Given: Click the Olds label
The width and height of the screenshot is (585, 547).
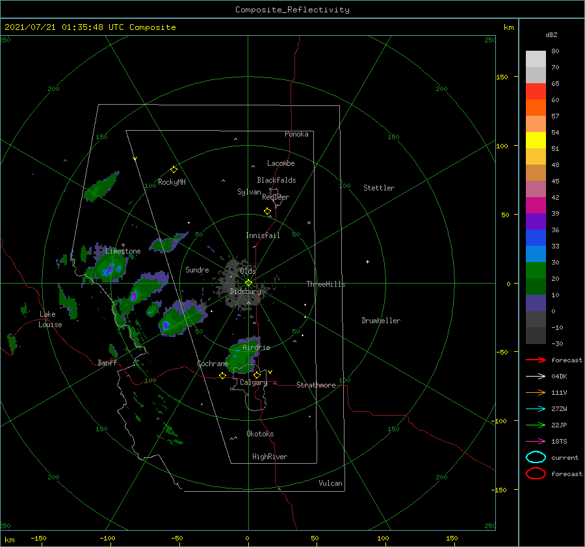Looking at the screenshot, I should coord(248,271).
